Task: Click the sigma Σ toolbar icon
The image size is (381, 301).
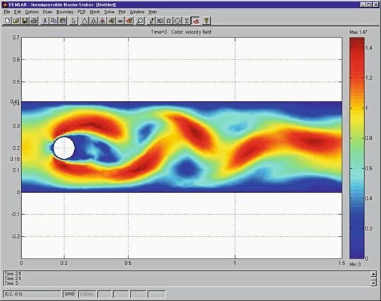Action: [186, 20]
